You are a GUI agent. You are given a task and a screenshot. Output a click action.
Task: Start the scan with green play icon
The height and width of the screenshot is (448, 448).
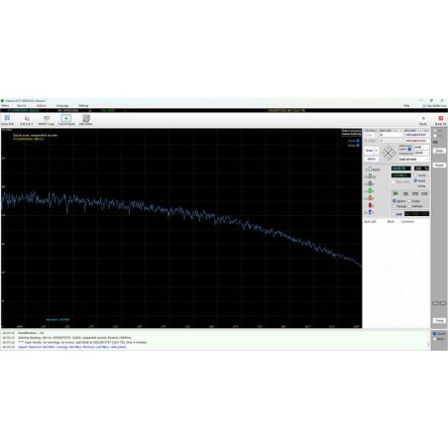[395, 193]
